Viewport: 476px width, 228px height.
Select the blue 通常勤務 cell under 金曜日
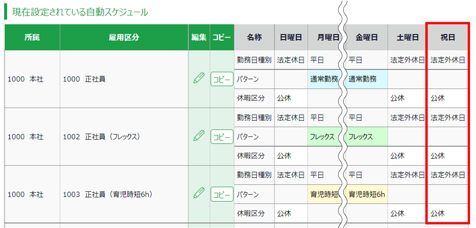pos(366,79)
